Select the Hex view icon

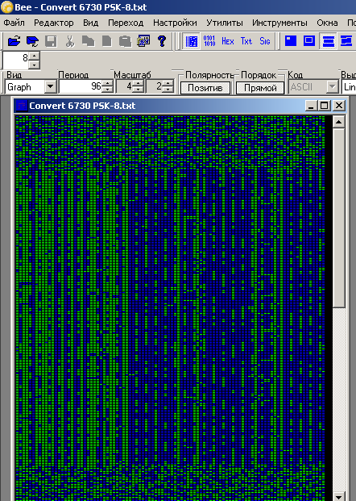coord(228,41)
